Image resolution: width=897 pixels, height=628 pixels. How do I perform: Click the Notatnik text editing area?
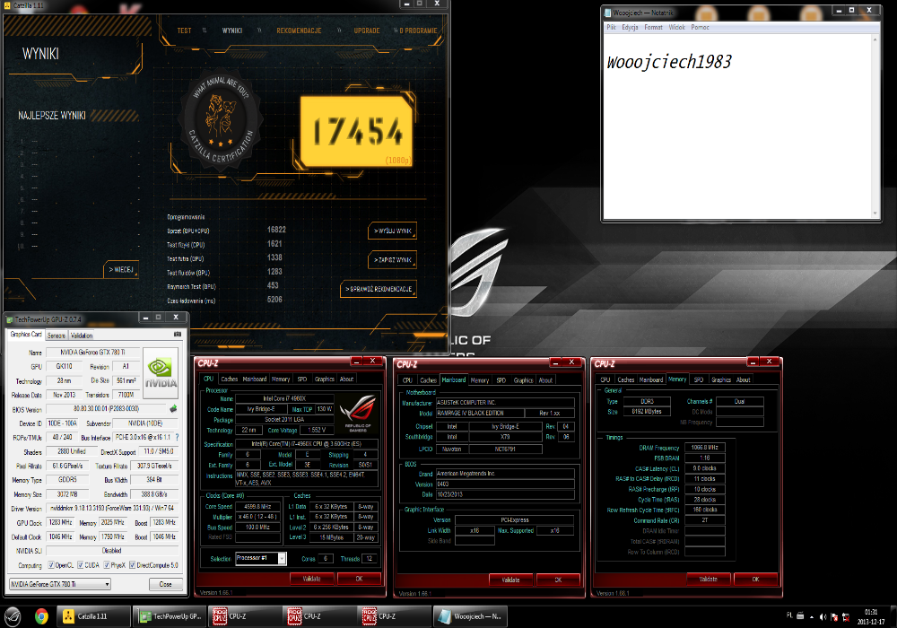737,126
